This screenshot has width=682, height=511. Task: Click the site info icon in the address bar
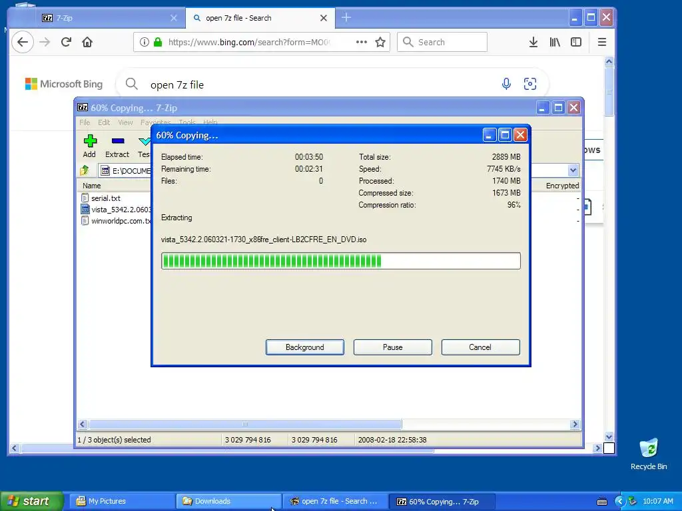[145, 42]
